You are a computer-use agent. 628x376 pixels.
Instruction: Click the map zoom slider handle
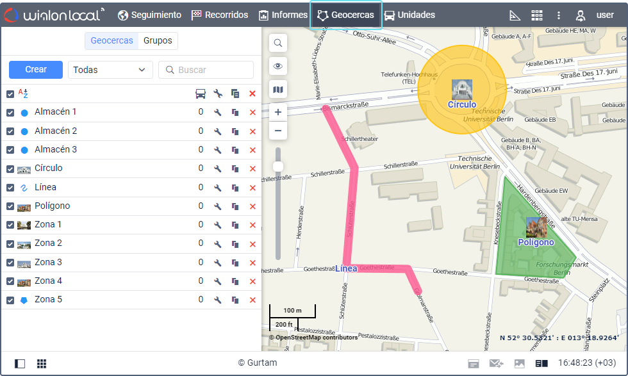[x=278, y=166]
